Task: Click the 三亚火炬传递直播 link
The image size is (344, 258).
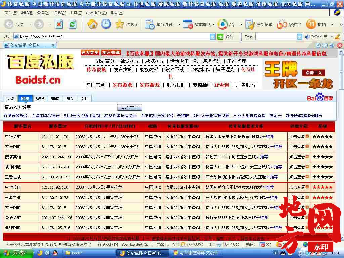Action: pos(250,116)
